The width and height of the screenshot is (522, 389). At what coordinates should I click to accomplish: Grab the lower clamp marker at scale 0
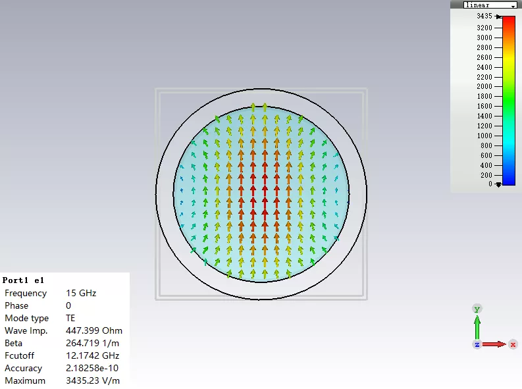coord(498,184)
